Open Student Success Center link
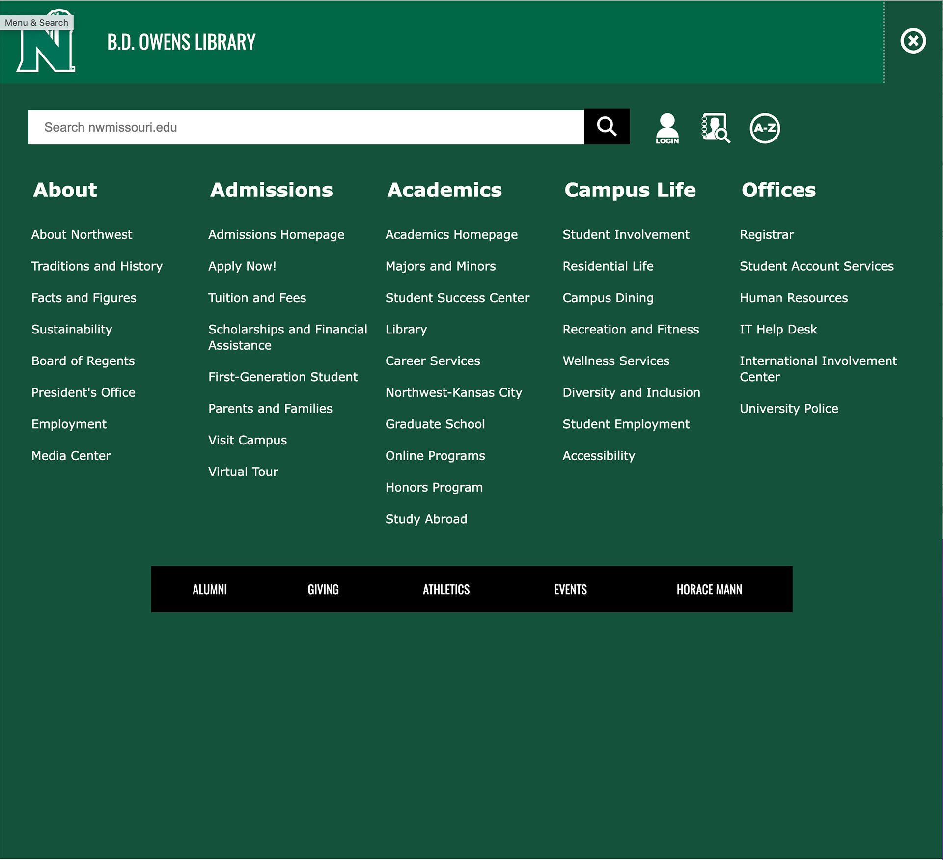The height and width of the screenshot is (860, 943). (x=457, y=298)
